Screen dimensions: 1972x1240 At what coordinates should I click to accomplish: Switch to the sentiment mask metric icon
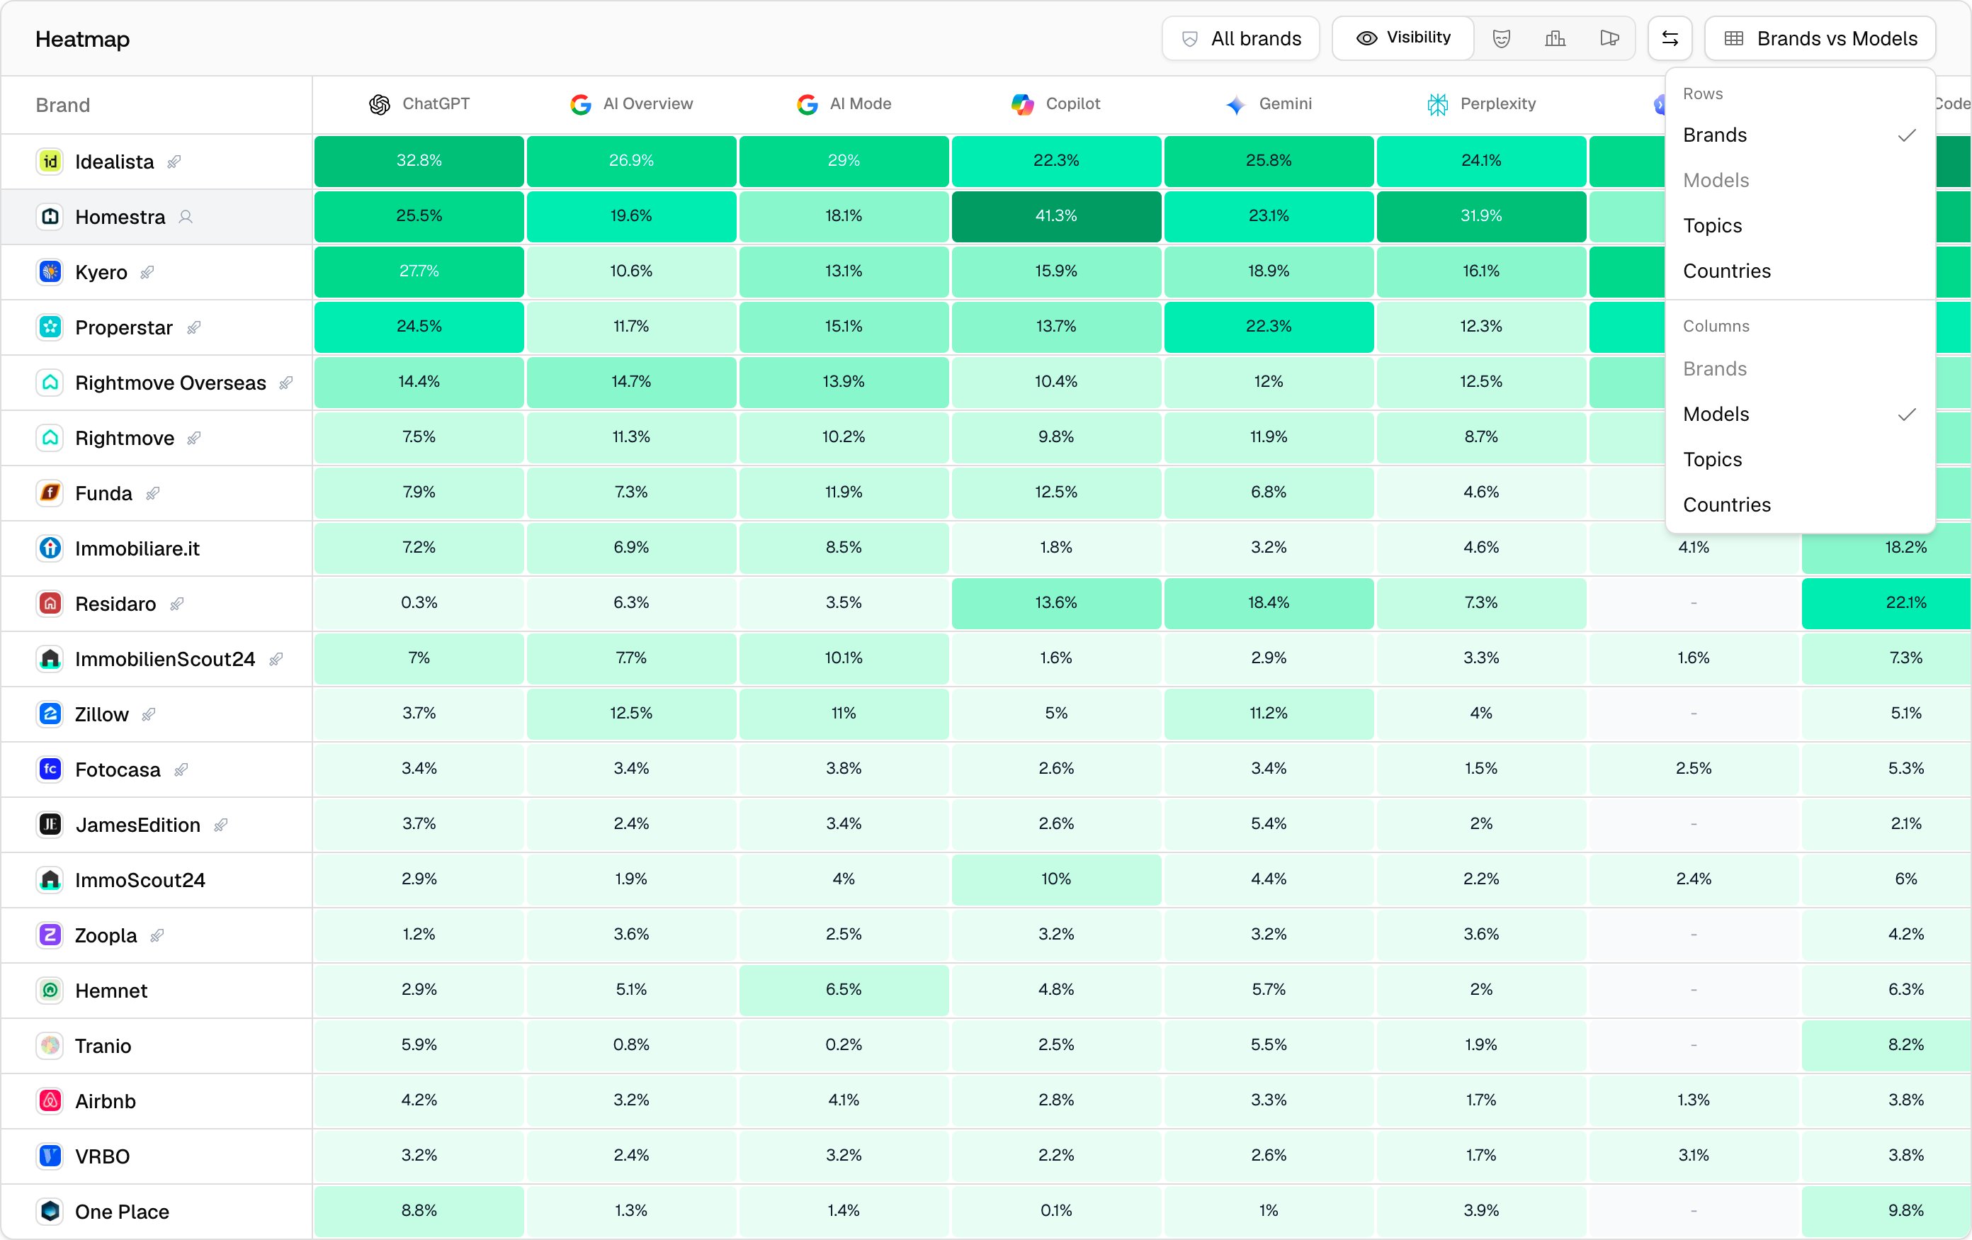coord(1500,38)
